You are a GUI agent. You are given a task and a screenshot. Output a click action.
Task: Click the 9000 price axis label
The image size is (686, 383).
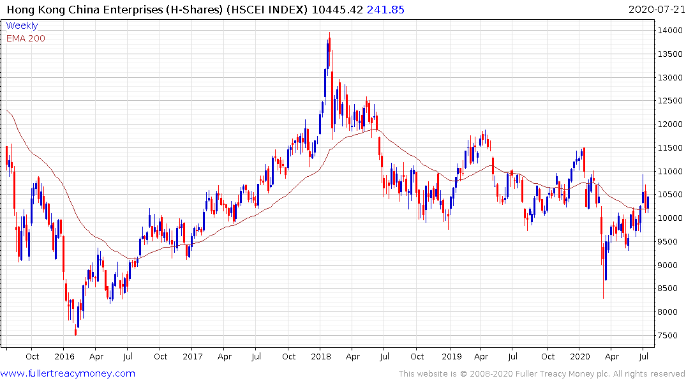[668, 266]
